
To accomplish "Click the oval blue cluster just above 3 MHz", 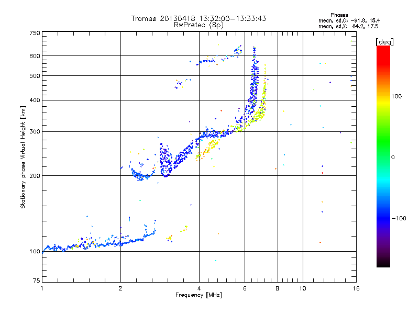I will click(x=166, y=160).
